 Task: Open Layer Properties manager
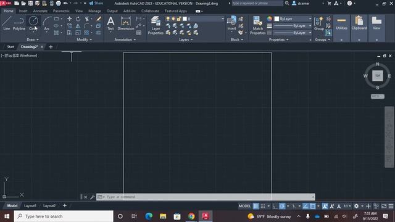tap(156, 25)
